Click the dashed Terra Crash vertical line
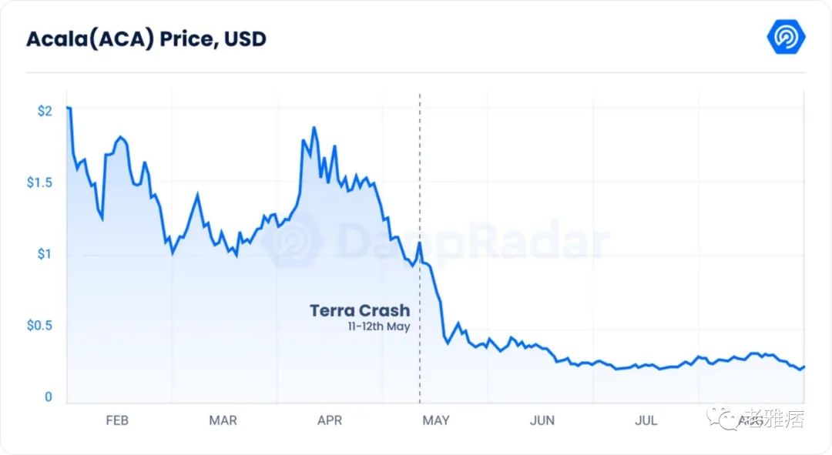The height and width of the screenshot is (455, 832). coord(420,248)
